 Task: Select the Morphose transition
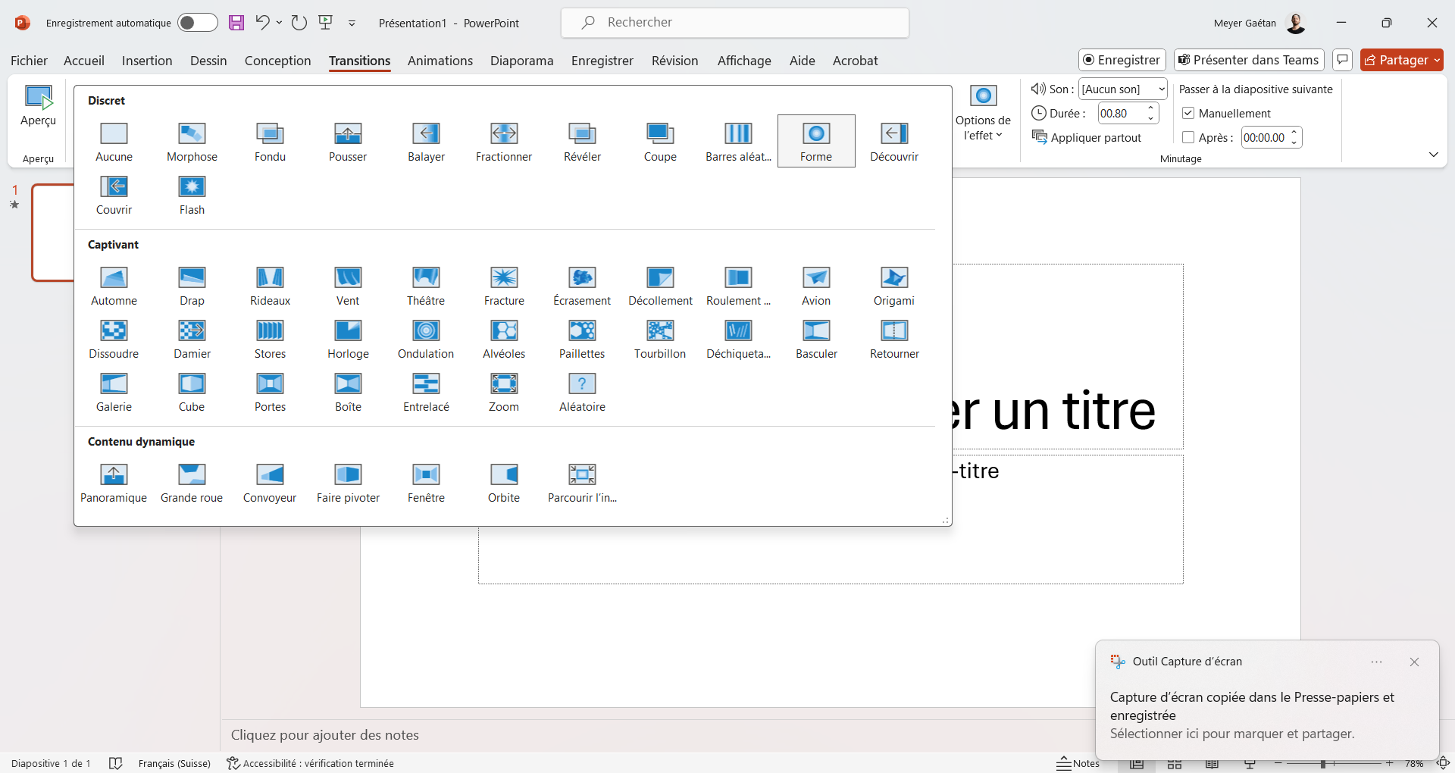click(192, 142)
